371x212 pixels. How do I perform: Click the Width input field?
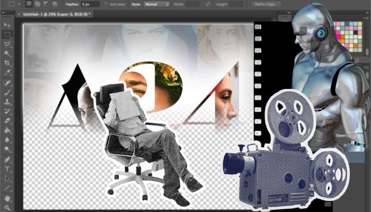point(192,4)
